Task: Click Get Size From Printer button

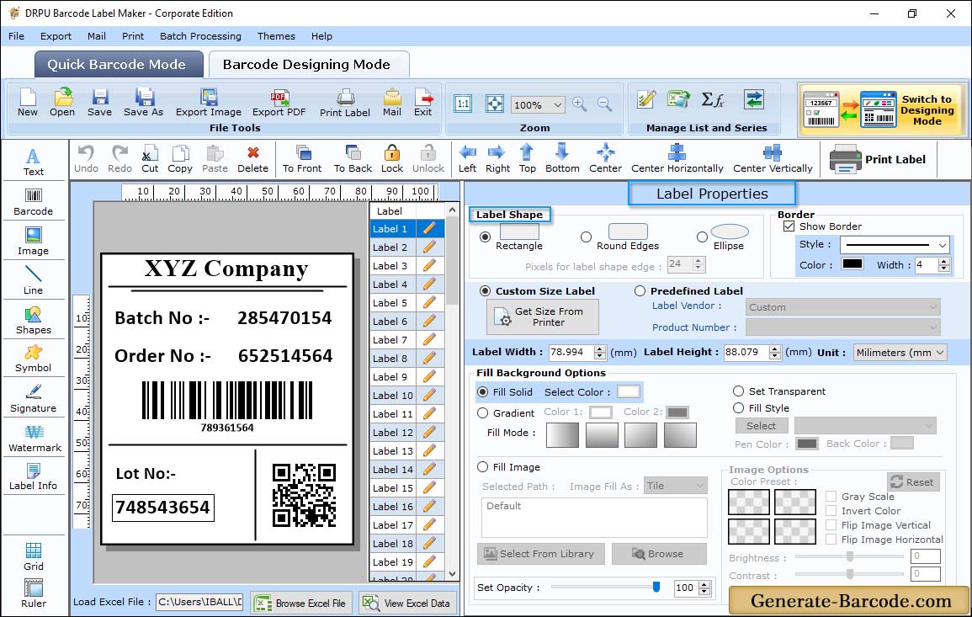Action: (x=543, y=316)
